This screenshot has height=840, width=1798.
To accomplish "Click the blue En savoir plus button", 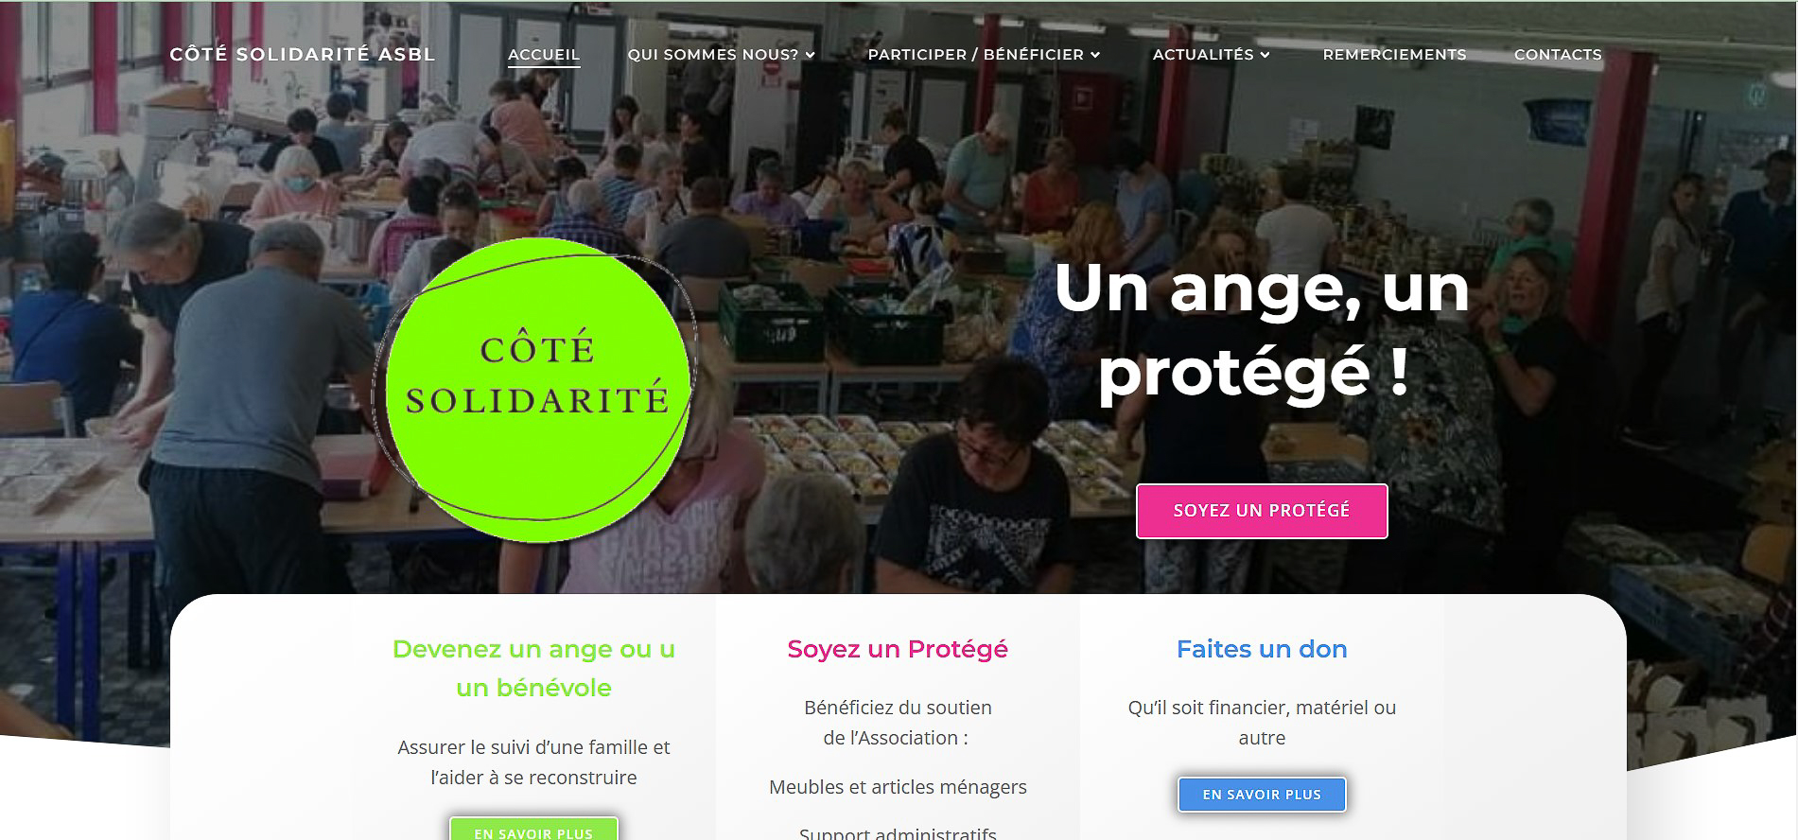I will pos(1262,795).
